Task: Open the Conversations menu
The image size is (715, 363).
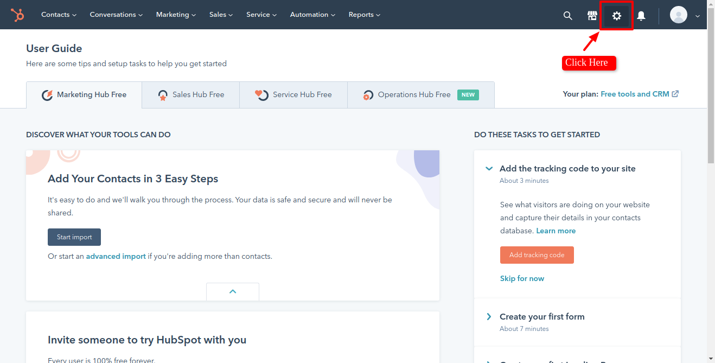Action: coord(116,15)
